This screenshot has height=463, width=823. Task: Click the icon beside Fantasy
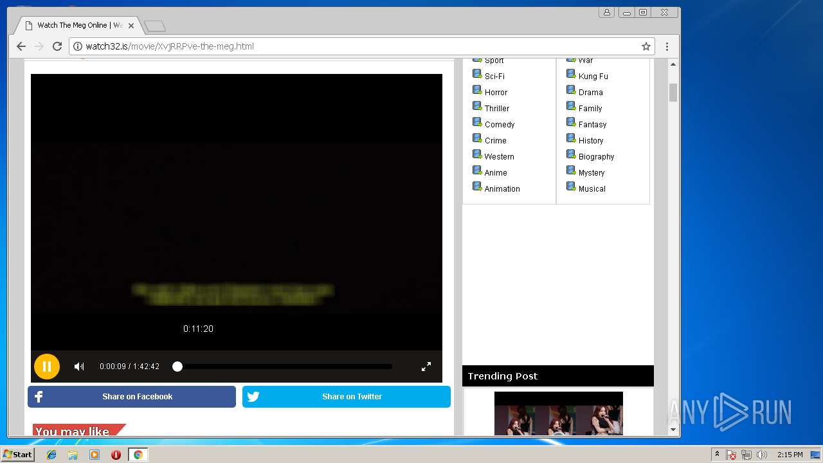[x=571, y=122]
